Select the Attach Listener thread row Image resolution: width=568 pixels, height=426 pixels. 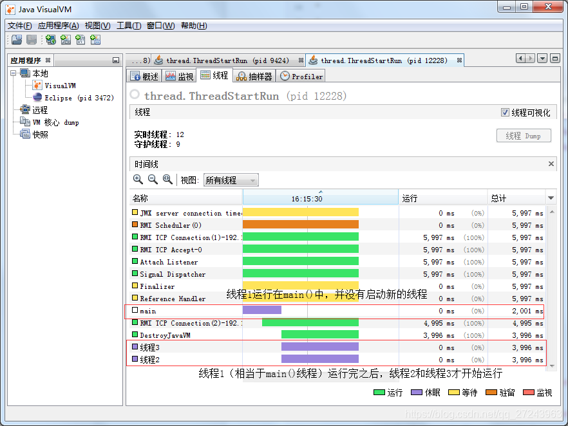(337, 262)
